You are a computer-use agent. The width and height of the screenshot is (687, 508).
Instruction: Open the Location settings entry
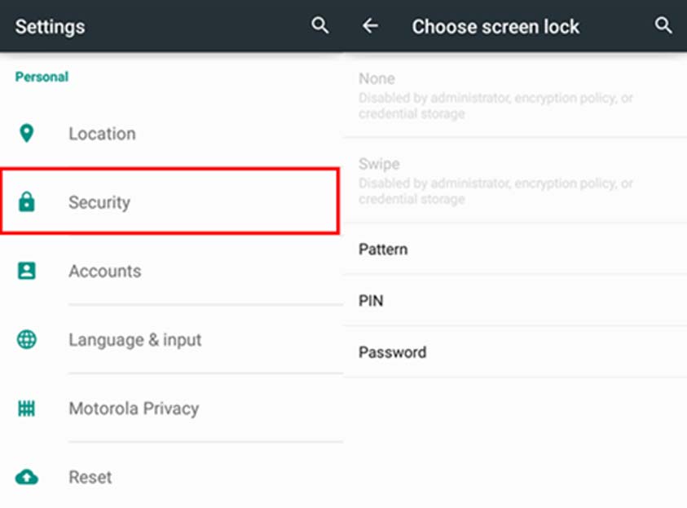click(102, 133)
